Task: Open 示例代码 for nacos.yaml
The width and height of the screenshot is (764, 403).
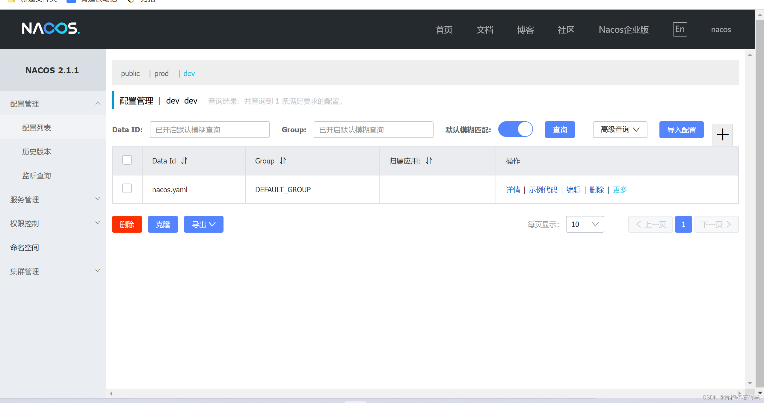Action: 543,190
